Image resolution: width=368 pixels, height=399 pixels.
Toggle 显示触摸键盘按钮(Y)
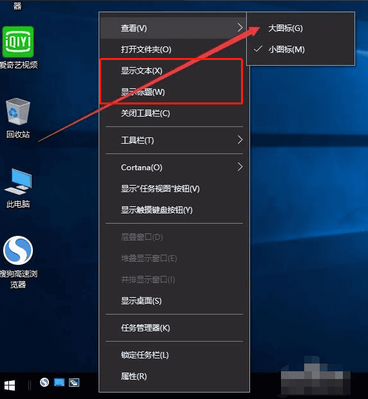pos(173,210)
